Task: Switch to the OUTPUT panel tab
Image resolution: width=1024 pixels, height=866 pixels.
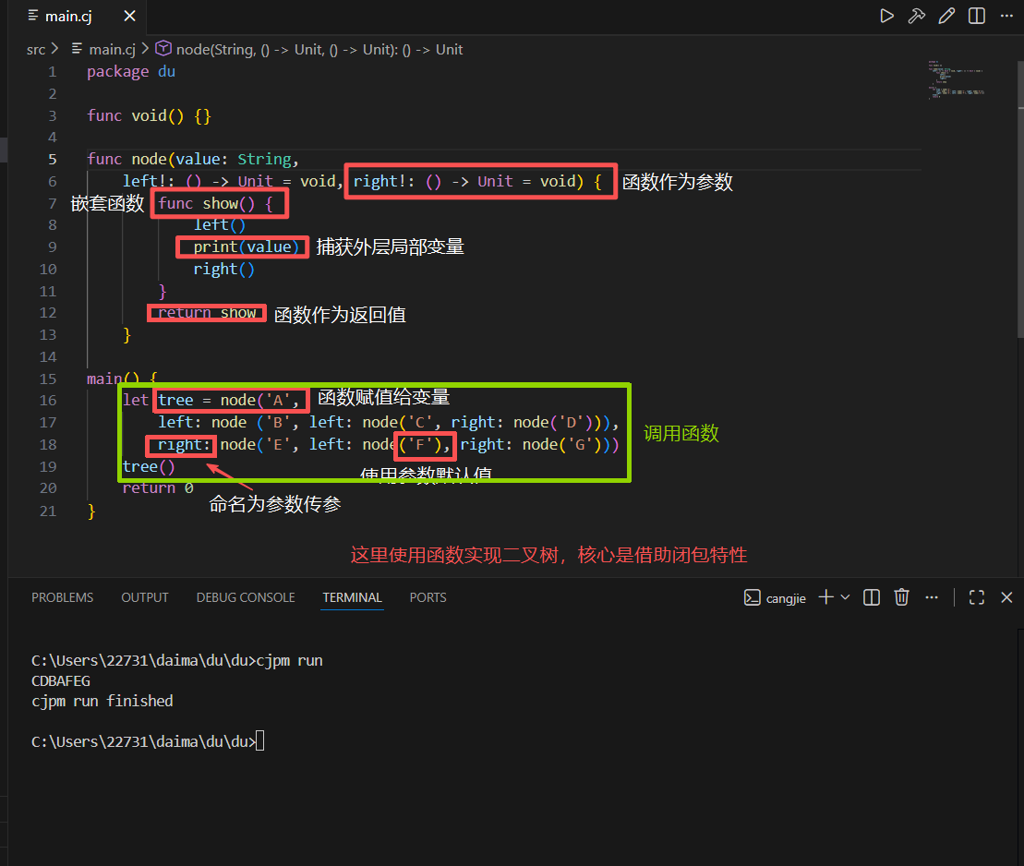Action: pyautogui.click(x=145, y=597)
